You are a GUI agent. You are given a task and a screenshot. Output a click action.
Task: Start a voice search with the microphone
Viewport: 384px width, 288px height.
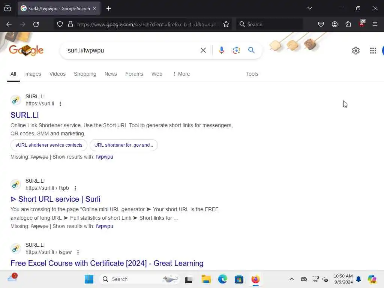221,51
